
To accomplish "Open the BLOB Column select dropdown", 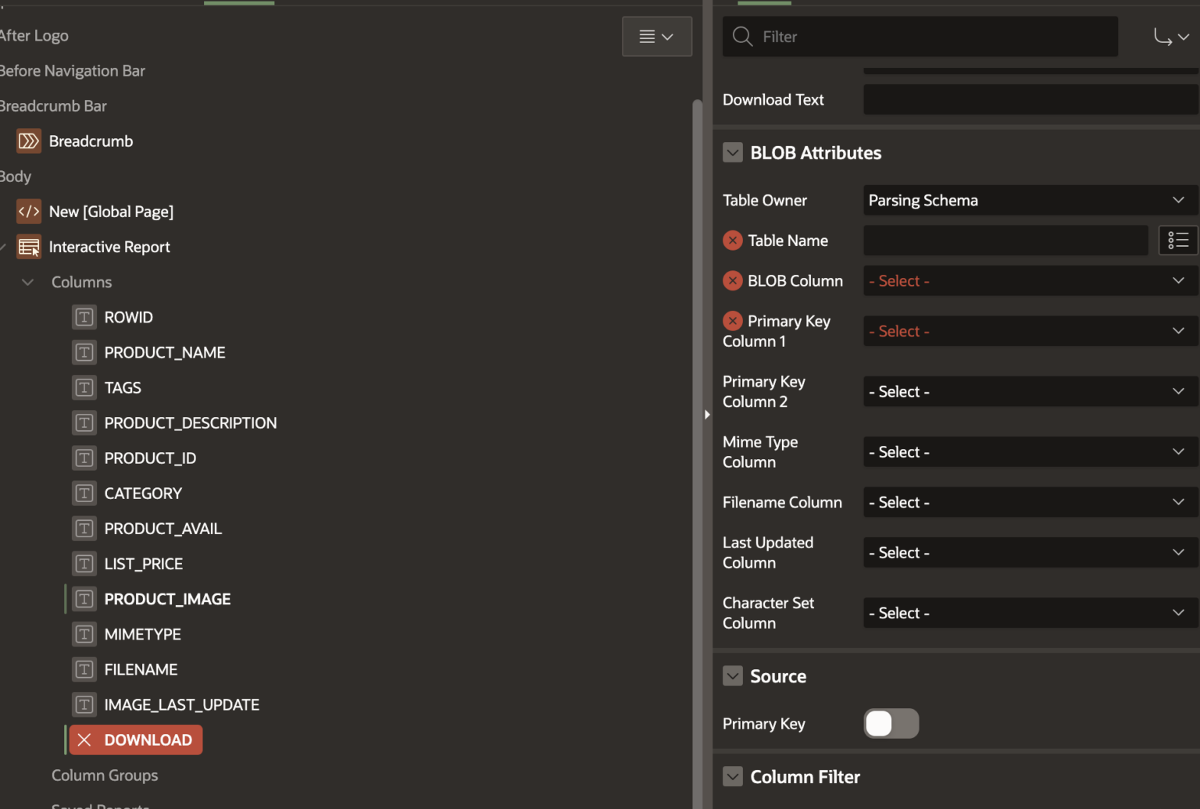I will [x=1028, y=280].
